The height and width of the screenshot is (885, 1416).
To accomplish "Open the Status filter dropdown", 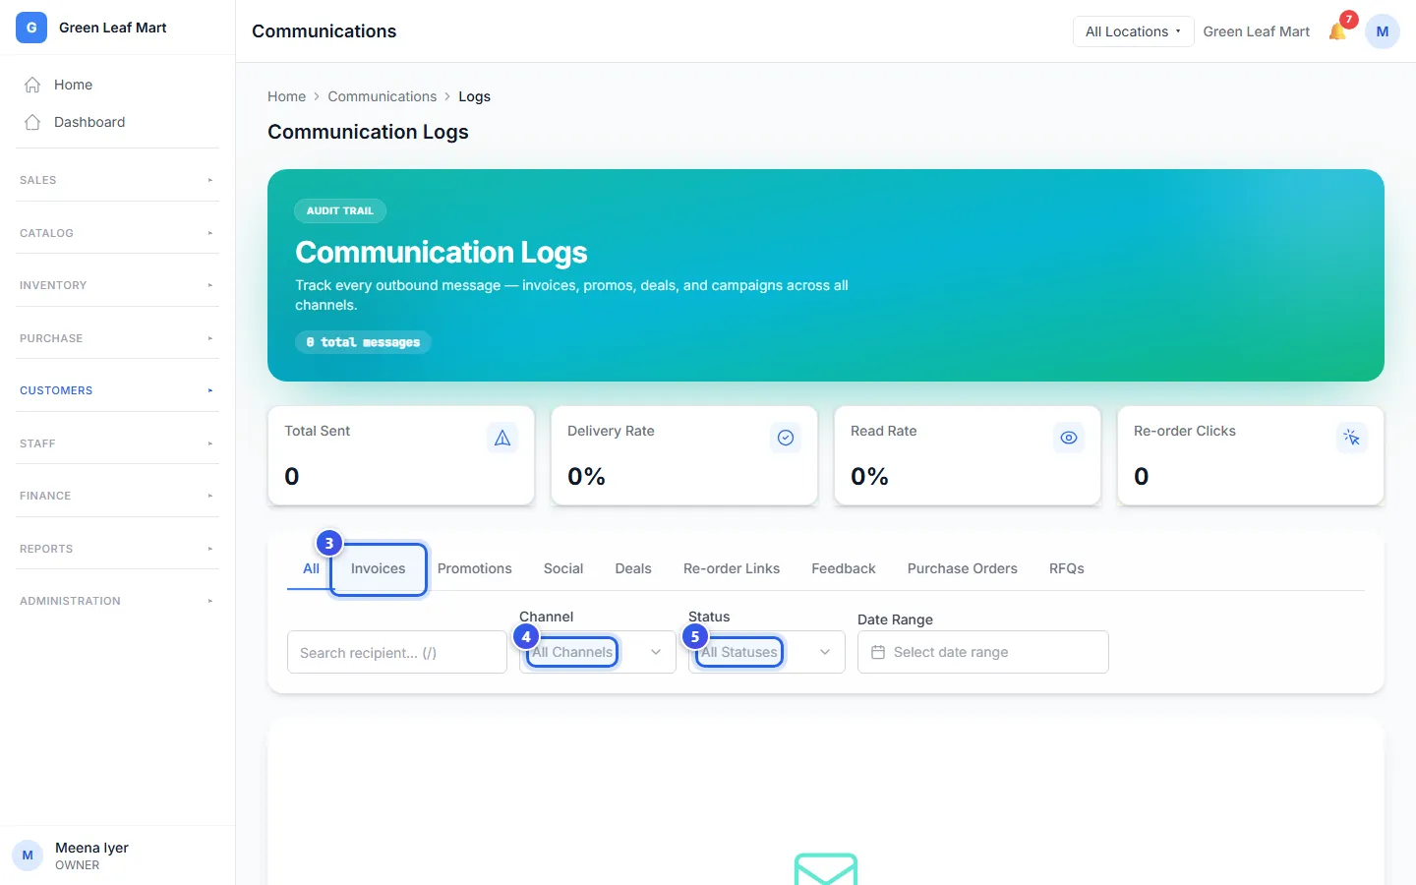I will pos(767,652).
